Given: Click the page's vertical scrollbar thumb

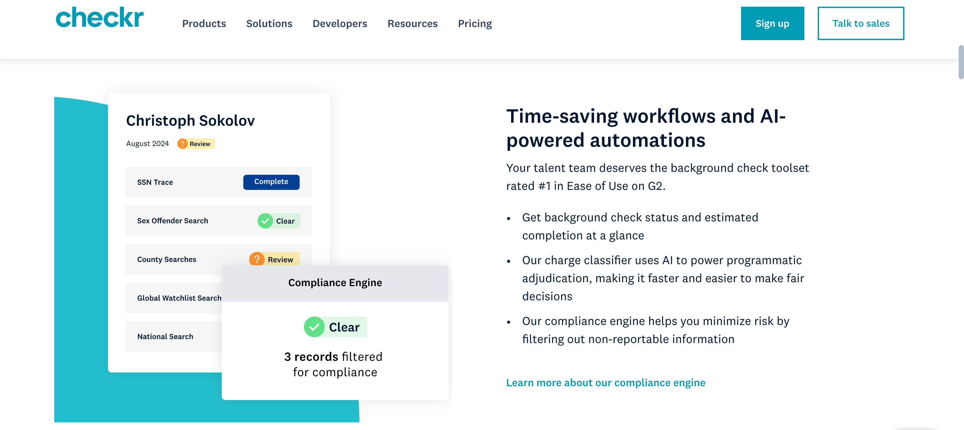Looking at the screenshot, I should [x=960, y=62].
